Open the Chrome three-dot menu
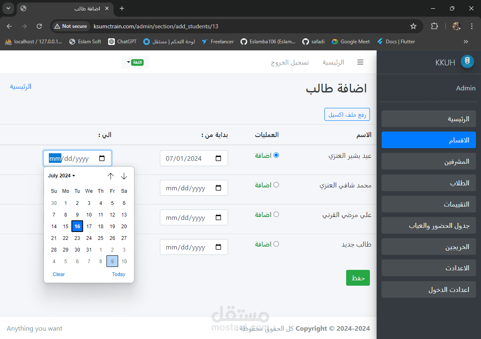This screenshot has width=481, height=339. click(x=471, y=26)
